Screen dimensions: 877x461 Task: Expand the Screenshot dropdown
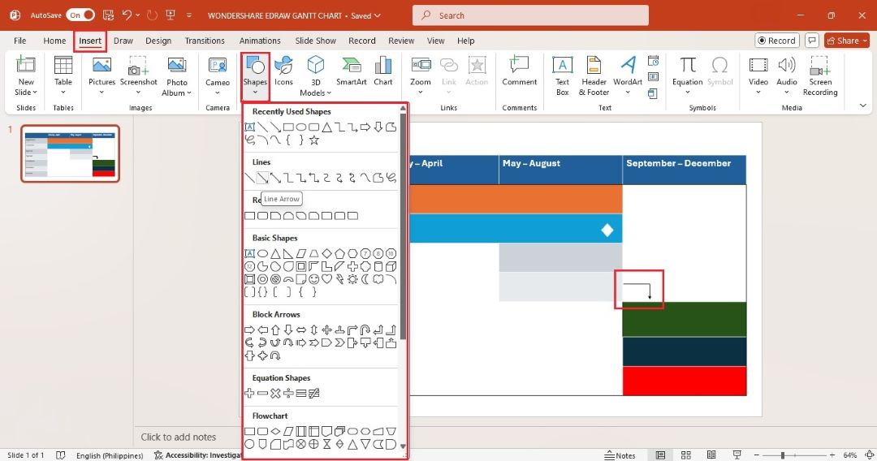click(138, 93)
